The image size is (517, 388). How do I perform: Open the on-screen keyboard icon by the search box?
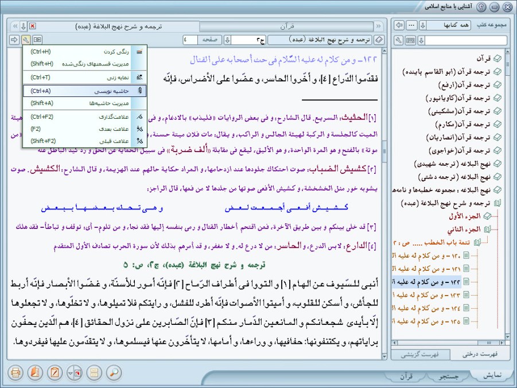pos(410,41)
